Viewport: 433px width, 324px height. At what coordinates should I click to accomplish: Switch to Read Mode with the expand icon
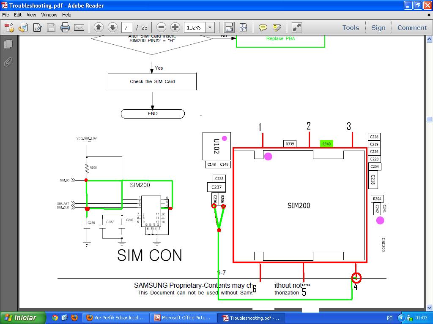[296, 27]
